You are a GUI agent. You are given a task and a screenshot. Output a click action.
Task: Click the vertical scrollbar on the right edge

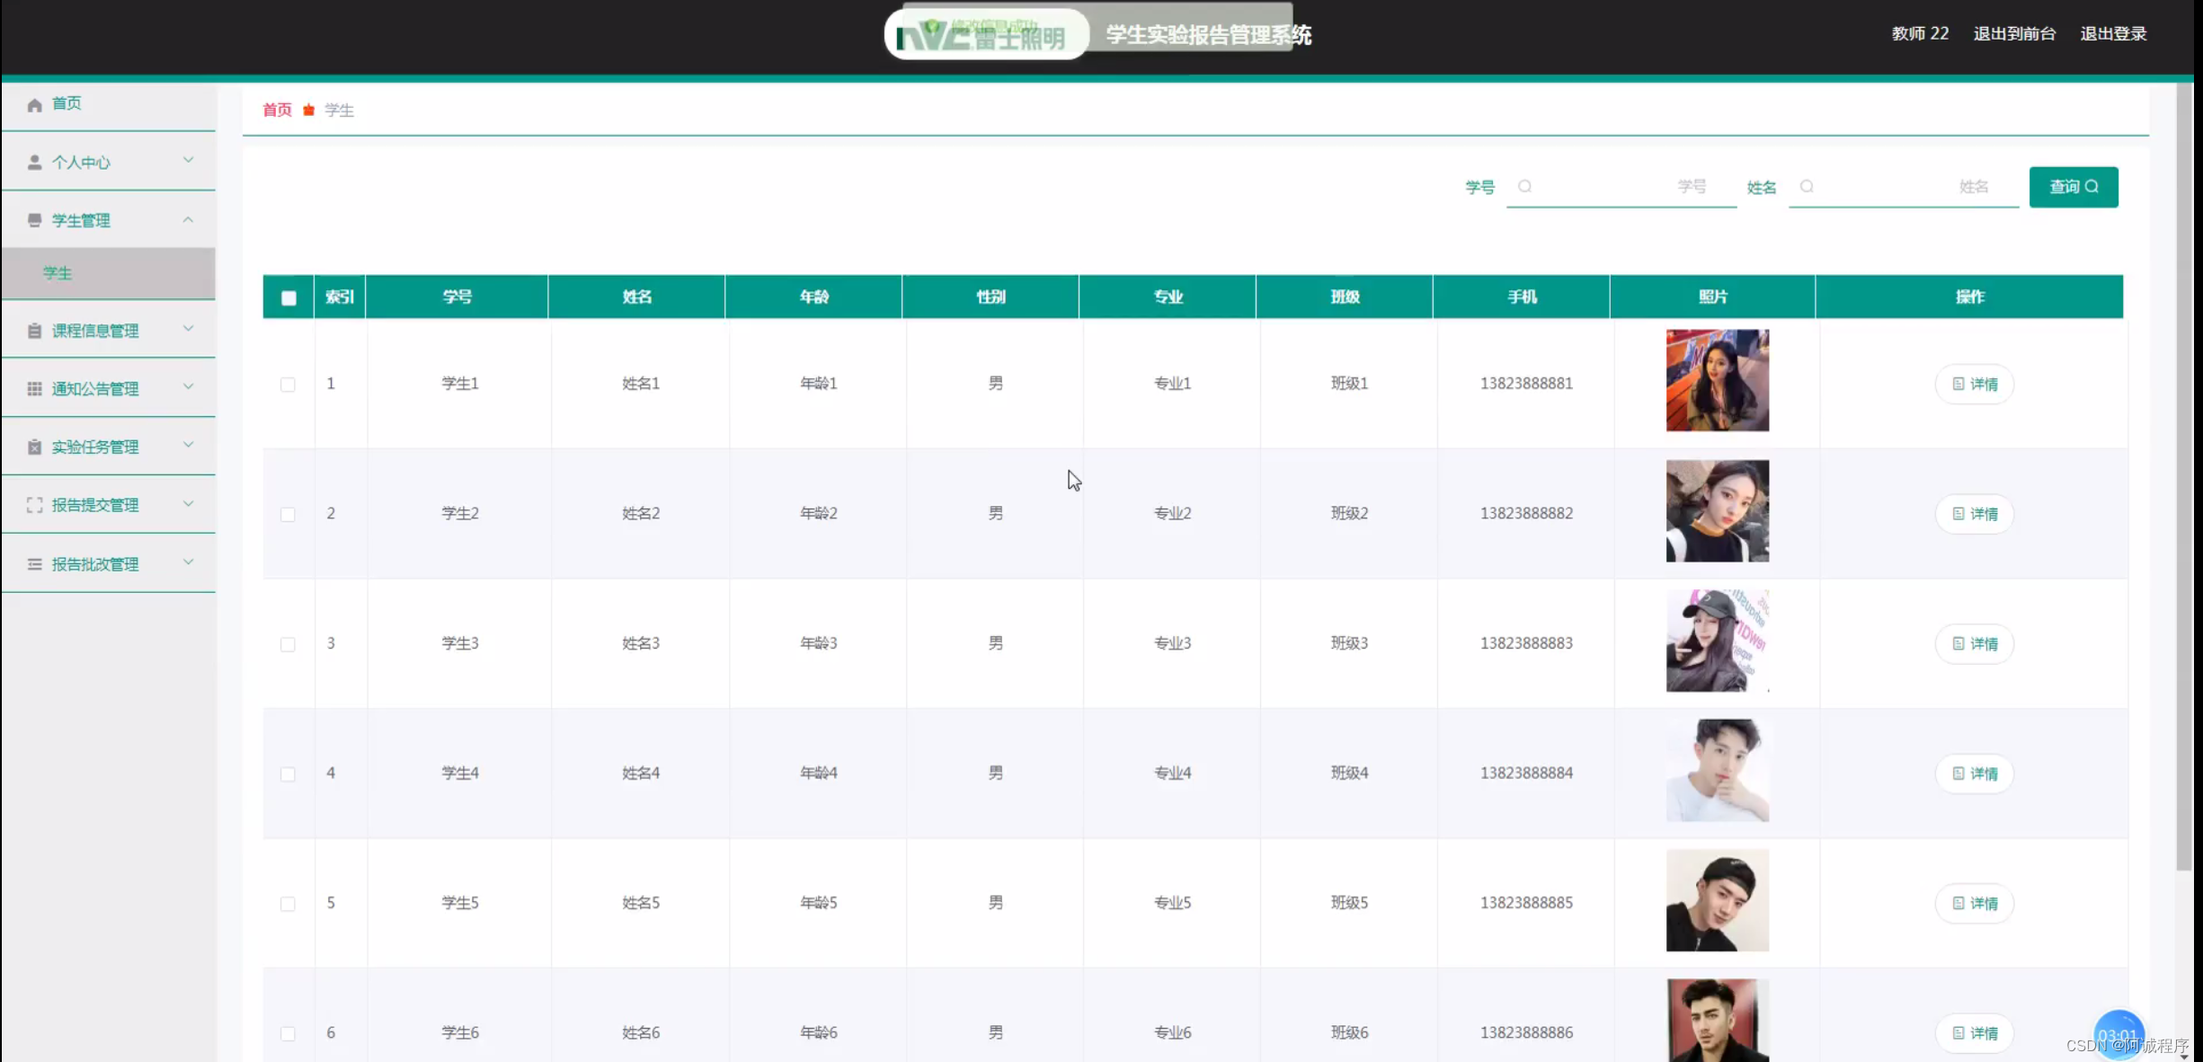[2183, 476]
